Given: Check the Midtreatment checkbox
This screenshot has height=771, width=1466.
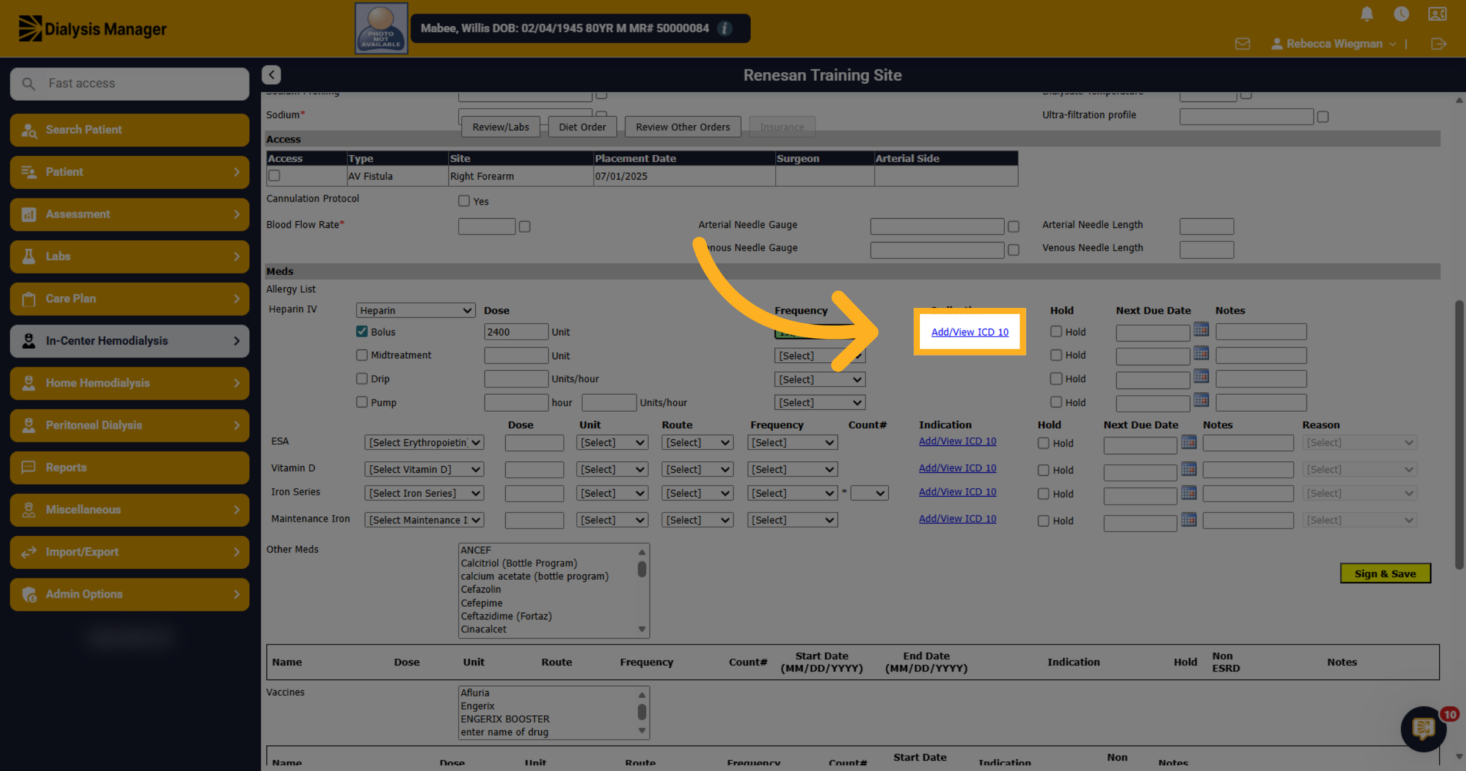Looking at the screenshot, I should tap(362, 355).
